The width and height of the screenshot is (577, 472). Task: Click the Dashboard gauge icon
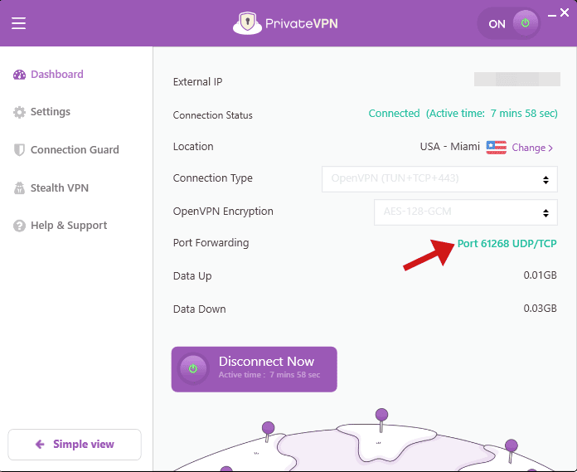click(20, 75)
